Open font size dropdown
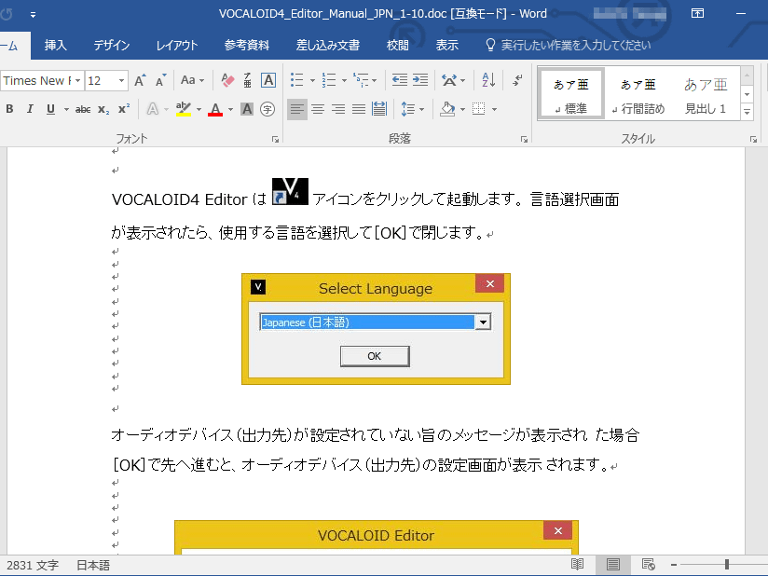This screenshot has height=576, width=768. click(121, 80)
